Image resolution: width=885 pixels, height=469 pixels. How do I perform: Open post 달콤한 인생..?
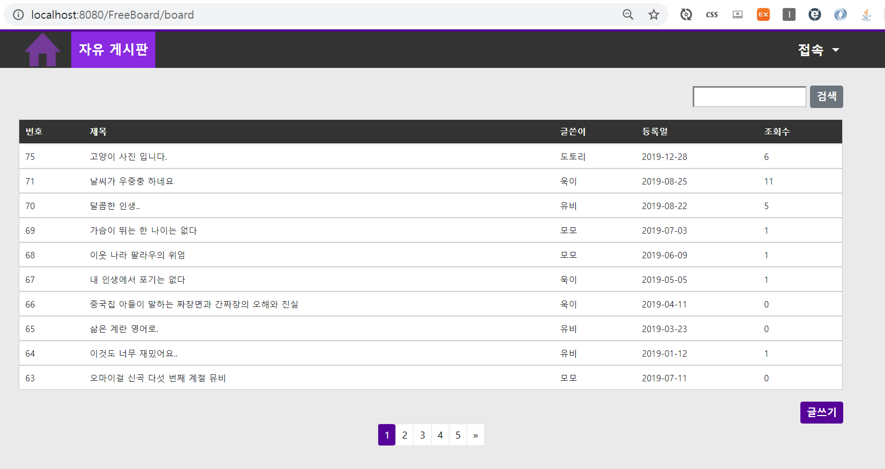coord(115,206)
